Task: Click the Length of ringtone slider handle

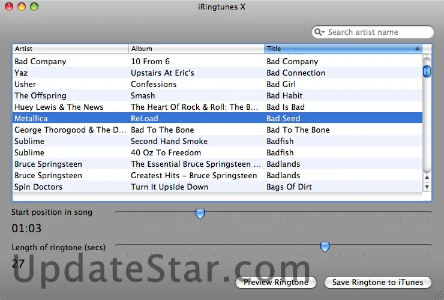Action: [325, 246]
